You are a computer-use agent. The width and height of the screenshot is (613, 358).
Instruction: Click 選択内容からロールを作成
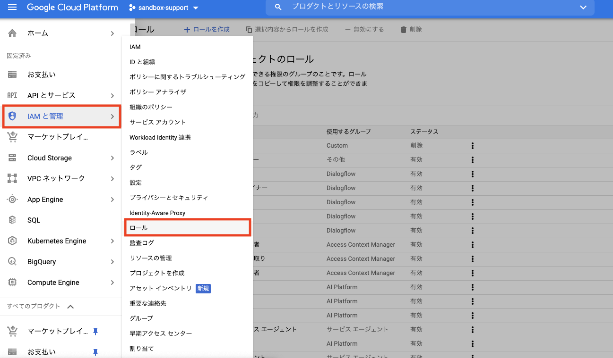click(x=287, y=29)
